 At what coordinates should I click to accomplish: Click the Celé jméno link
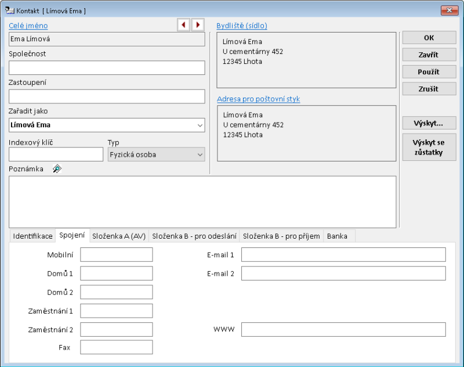coord(28,26)
